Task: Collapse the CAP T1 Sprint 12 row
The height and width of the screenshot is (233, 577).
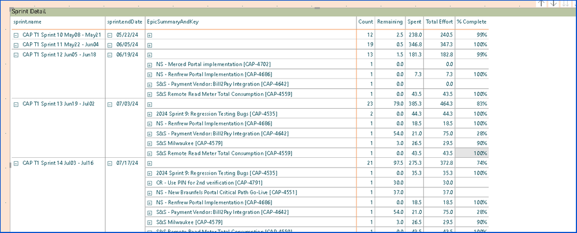Action: (16, 54)
